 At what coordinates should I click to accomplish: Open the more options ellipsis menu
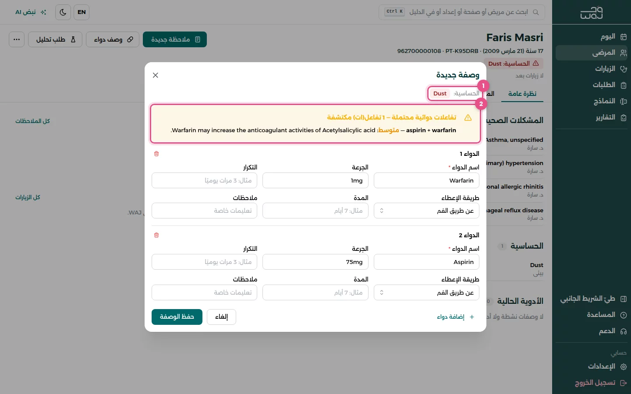pyautogui.click(x=17, y=39)
